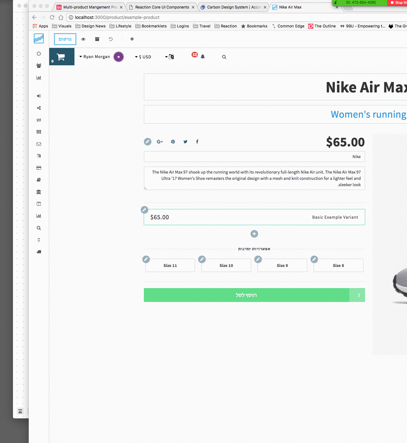Screen dimensions: 407x443
Task: Select the Size 10 option
Action: click(226, 265)
